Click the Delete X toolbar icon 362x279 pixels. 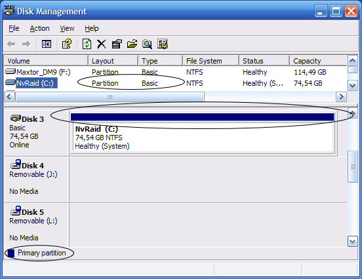102,44
